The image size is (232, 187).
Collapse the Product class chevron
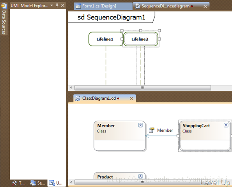[x=140, y=176]
